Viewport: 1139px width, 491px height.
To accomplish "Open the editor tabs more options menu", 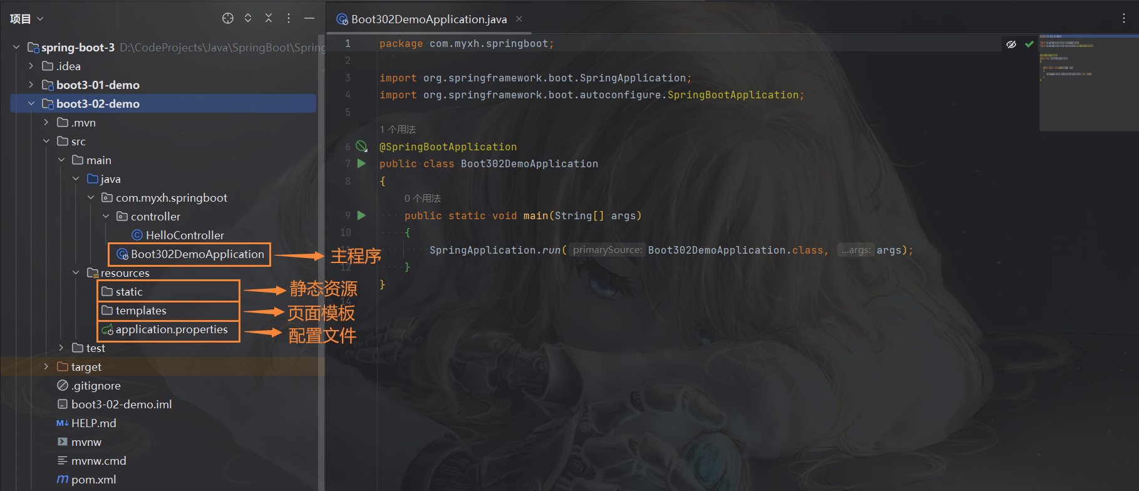I will 1124,19.
